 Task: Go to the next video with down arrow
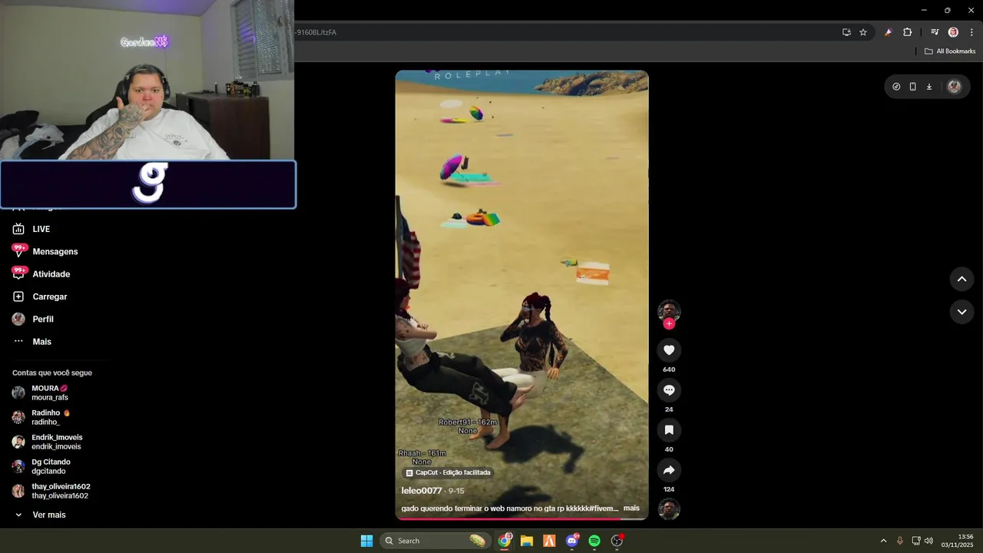pos(961,312)
